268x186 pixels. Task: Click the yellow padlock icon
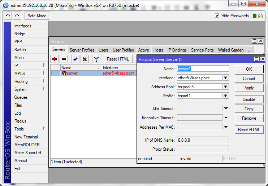pyautogui.click(x=260, y=16)
